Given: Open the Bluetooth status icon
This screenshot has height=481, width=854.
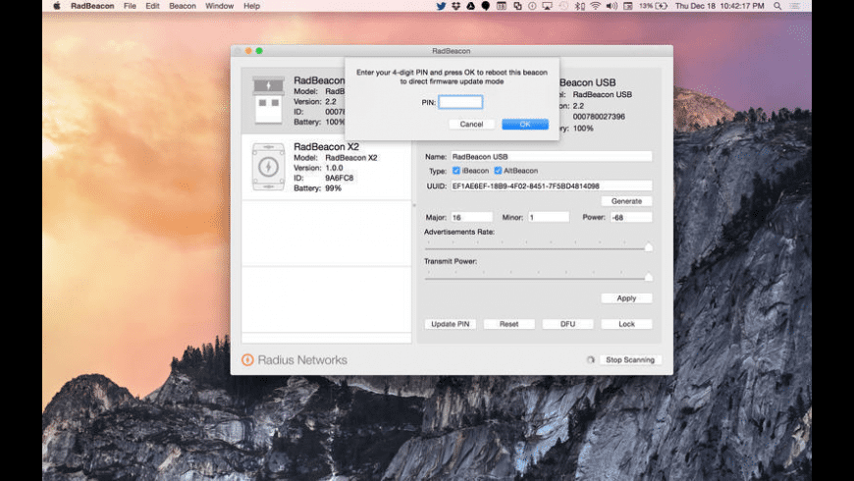Looking at the screenshot, I should click(x=580, y=6).
